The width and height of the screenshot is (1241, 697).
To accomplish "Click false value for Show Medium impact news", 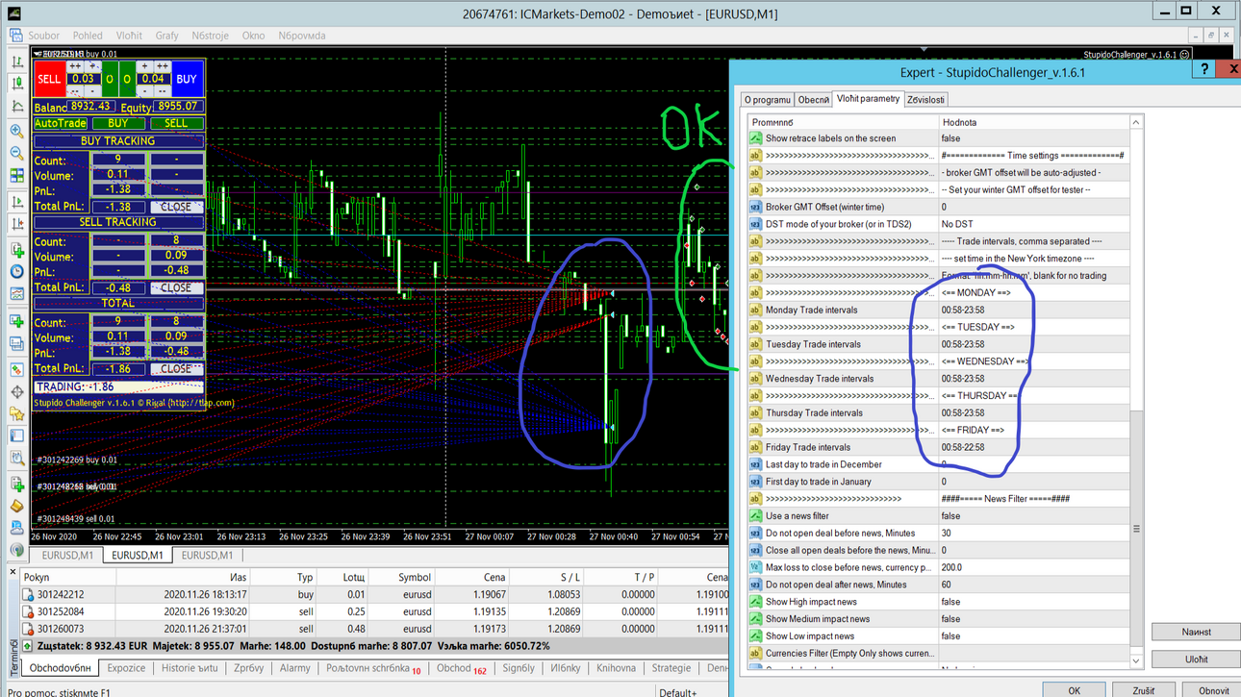I will coord(1034,619).
